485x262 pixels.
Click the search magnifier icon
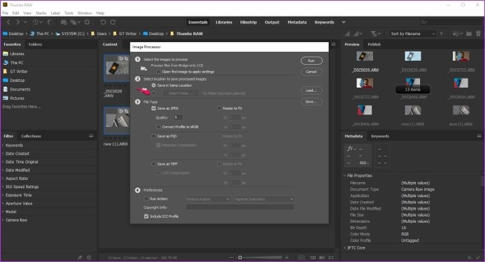[x=423, y=22]
